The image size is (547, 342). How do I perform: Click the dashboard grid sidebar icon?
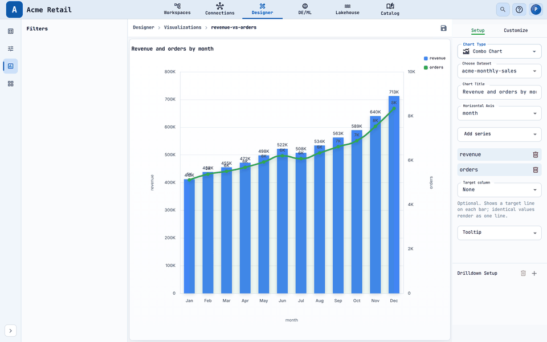point(10,31)
